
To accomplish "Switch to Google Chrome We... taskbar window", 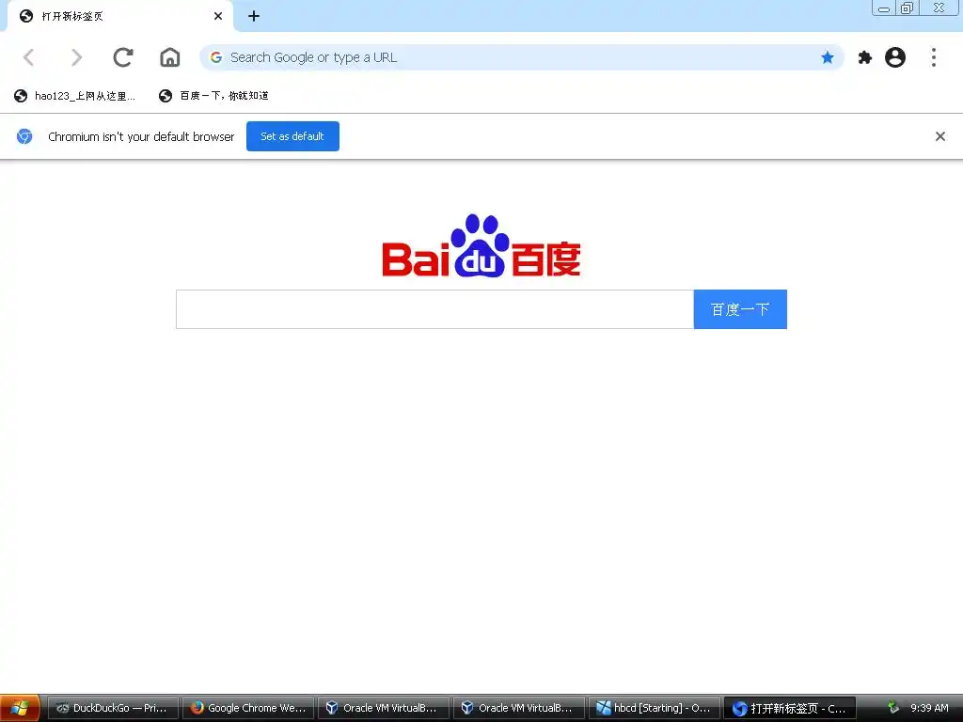I will (248, 708).
